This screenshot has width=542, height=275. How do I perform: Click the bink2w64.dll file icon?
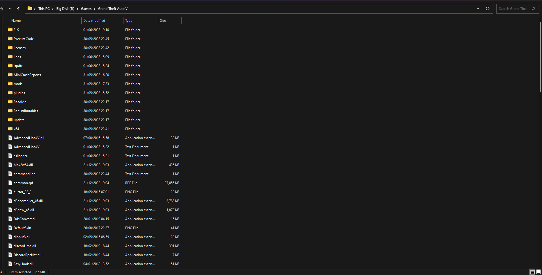[10, 165]
